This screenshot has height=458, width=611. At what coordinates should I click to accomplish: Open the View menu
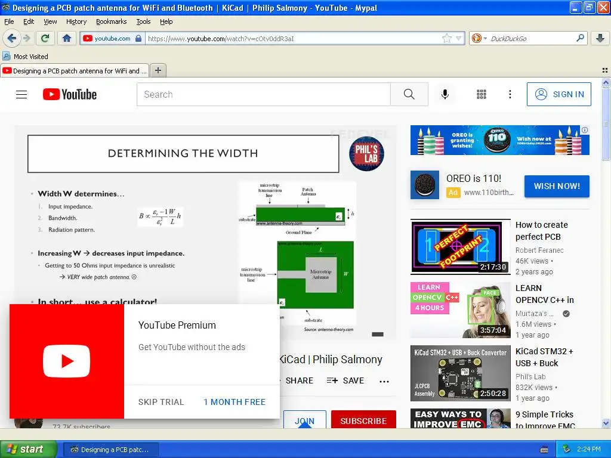point(50,21)
